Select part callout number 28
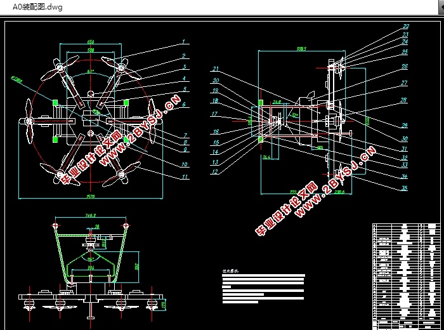This screenshot has width=444, height=330. coord(403,100)
